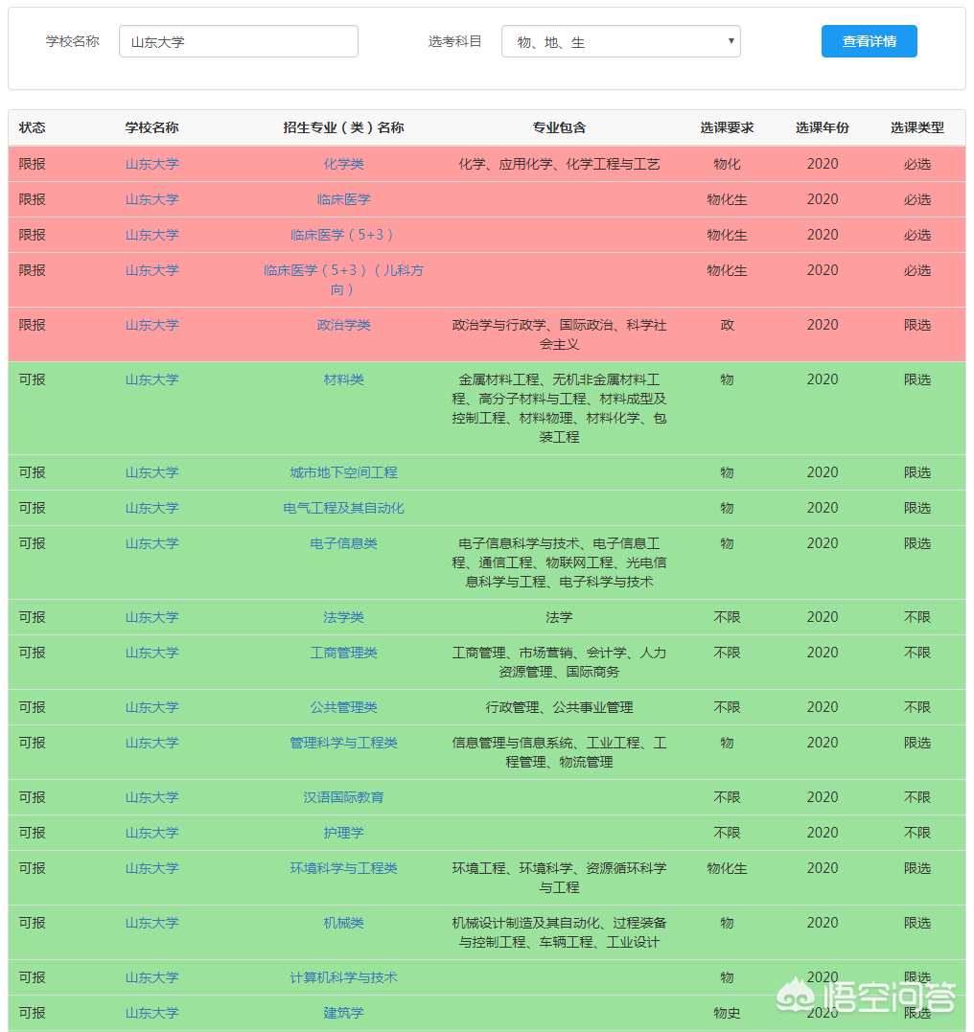The width and height of the screenshot is (974, 1032).
Task: Select the 材料类 major link
Action: point(343,379)
